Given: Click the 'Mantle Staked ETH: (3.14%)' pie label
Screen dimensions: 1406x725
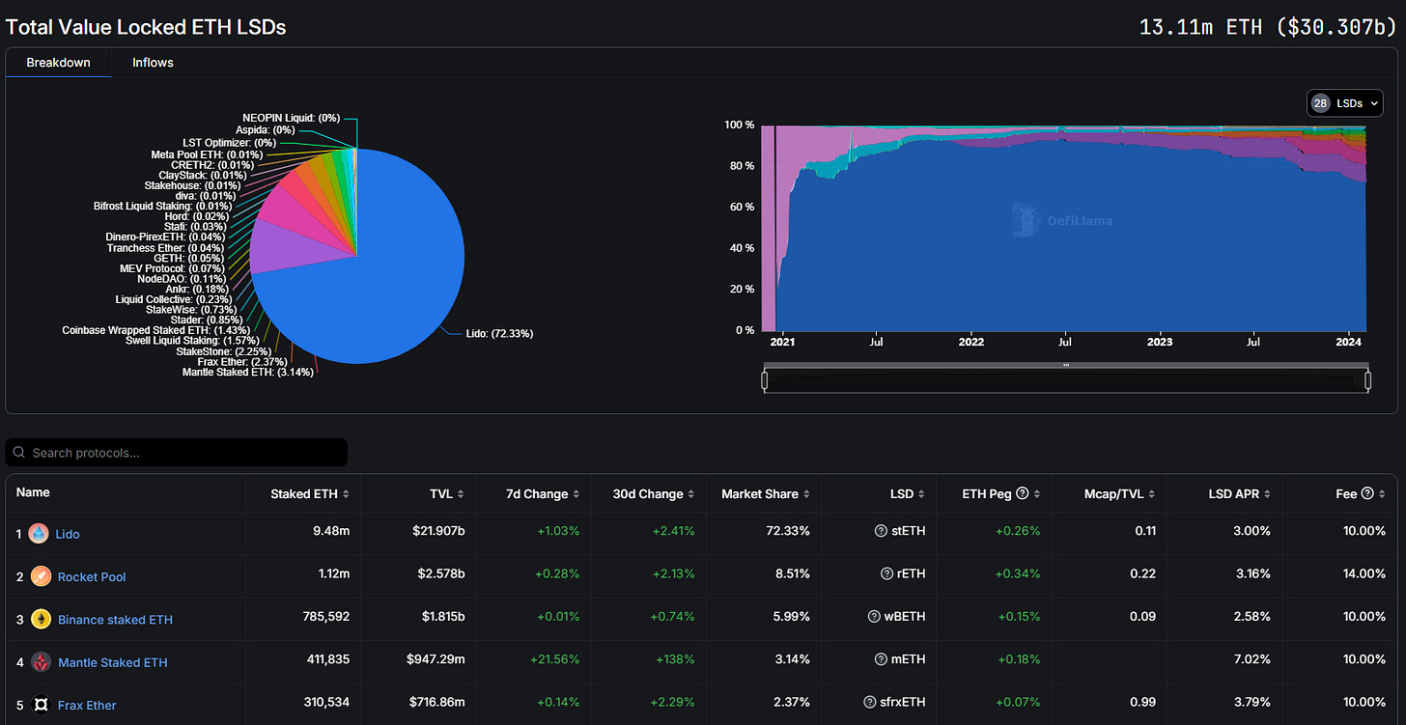Looking at the screenshot, I should pyautogui.click(x=247, y=373).
